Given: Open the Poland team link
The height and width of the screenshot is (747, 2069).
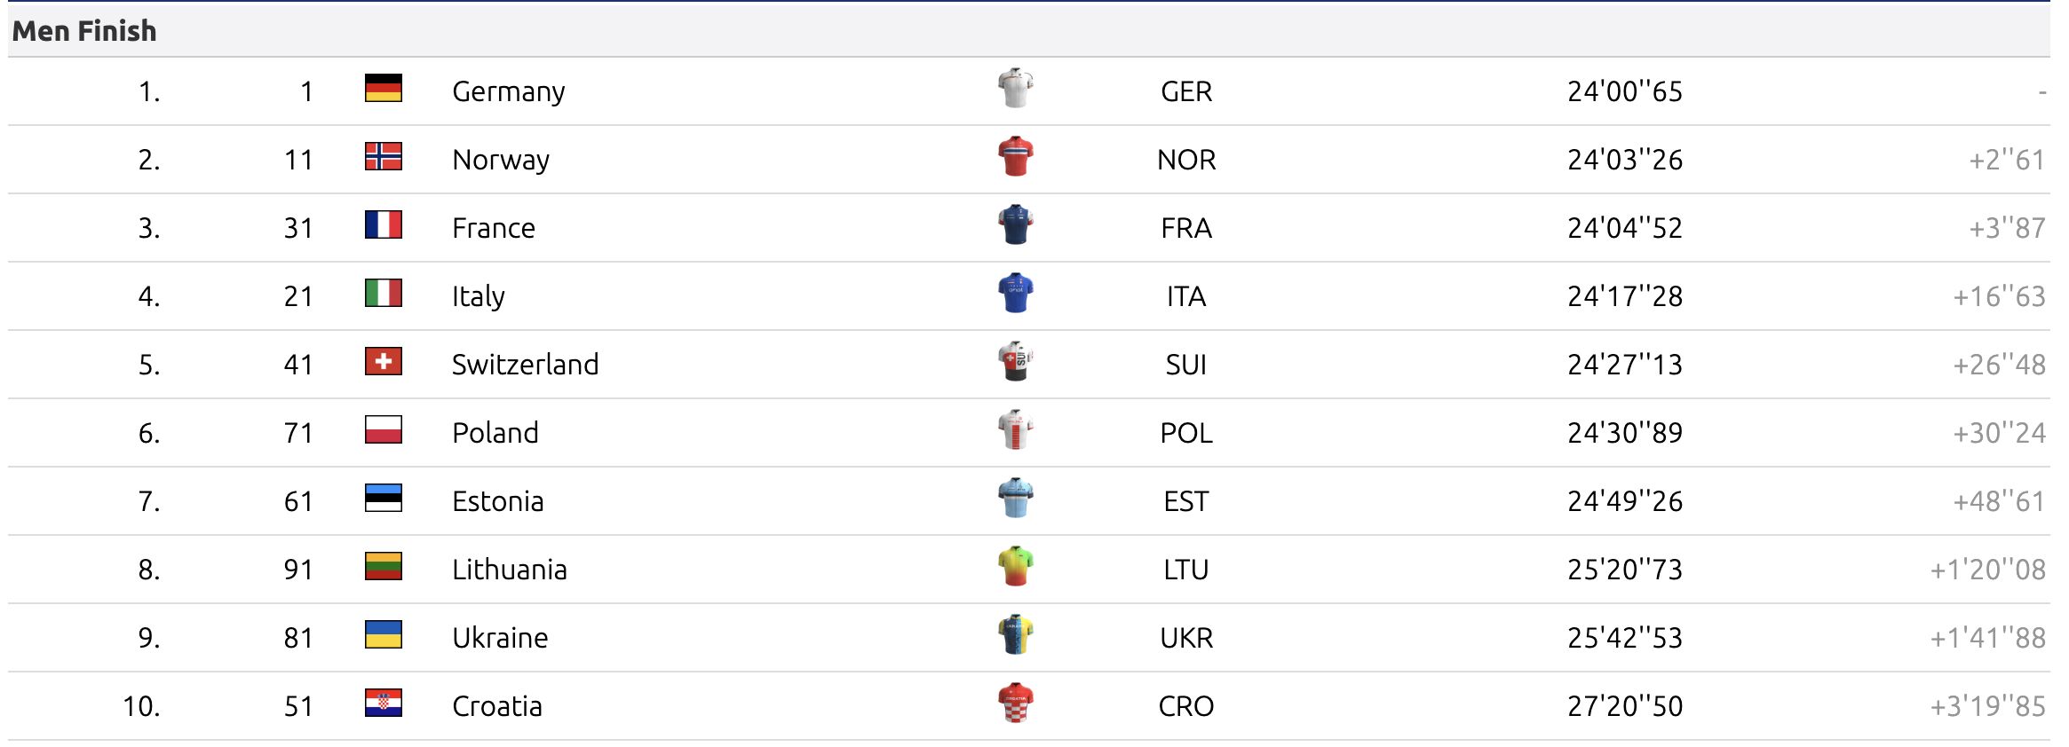Looking at the screenshot, I should (495, 433).
